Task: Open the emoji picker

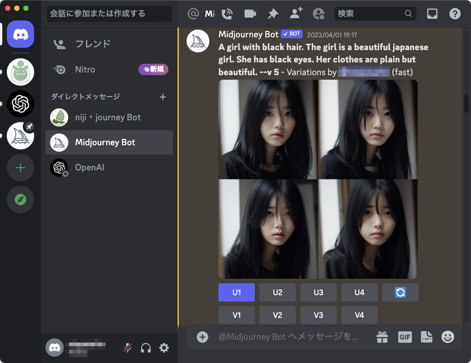Action: pyautogui.click(x=447, y=337)
